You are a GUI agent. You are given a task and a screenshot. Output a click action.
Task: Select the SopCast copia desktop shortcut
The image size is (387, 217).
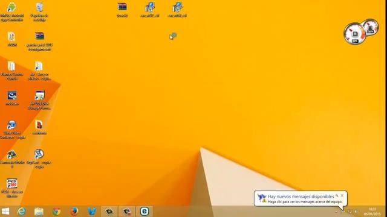[x=39, y=159]
